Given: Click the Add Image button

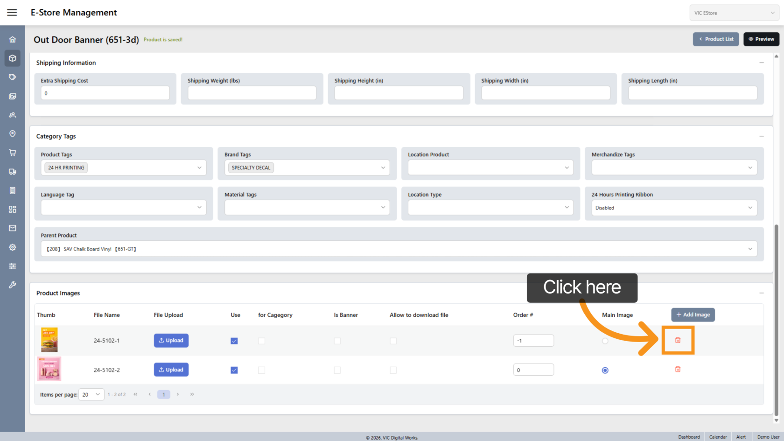Looking at the screenshot, I should click(693, 315).
